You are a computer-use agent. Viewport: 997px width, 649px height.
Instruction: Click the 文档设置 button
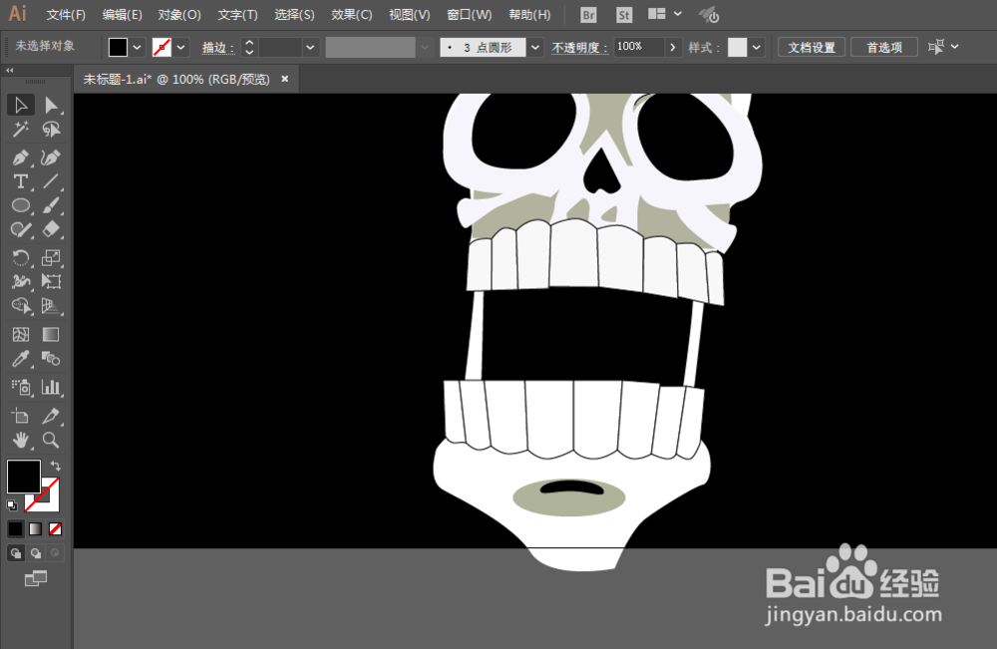point(812,47)
